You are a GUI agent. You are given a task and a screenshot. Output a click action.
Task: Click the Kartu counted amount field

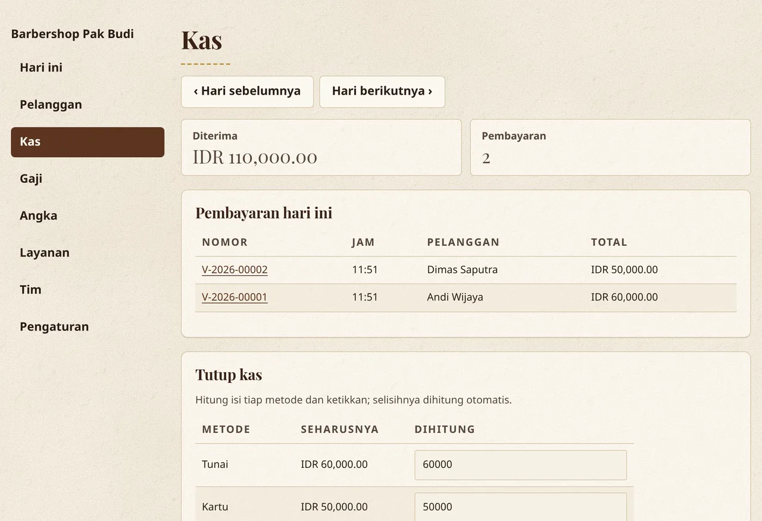pyautogui.click(x=520, y=507)
